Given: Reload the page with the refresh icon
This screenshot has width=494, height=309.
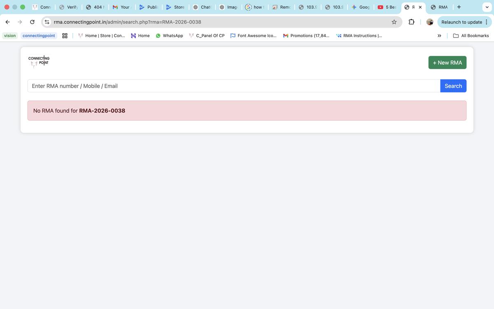Looking at the screenshot, I should [x=32, y=22].
